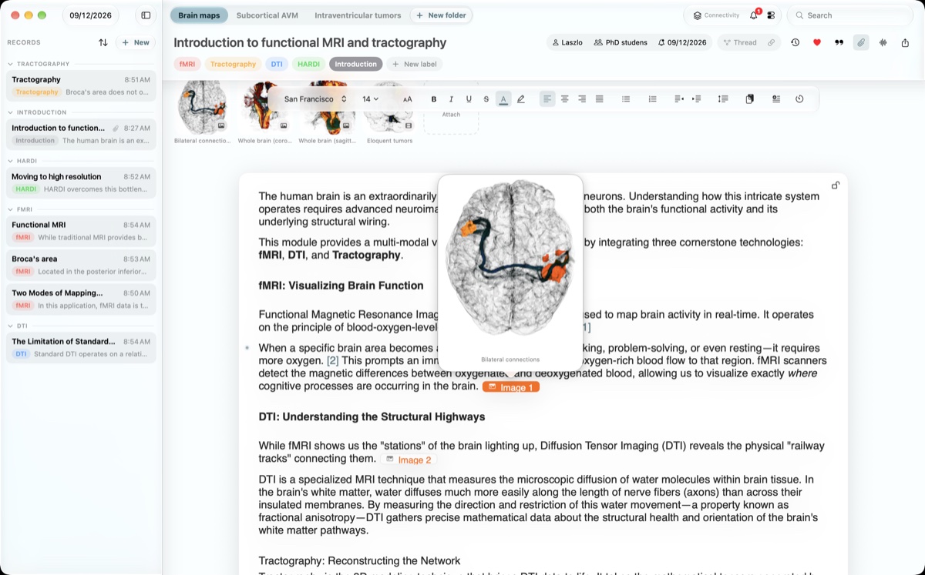Toggle underline formatting
This screenshot has height=575, width=925.
pyautogui.click(x=469, y=99)
